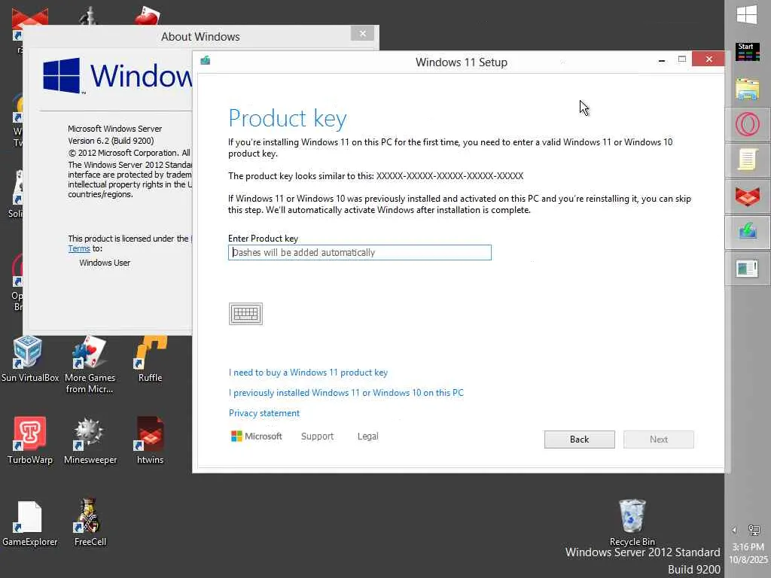Open the FreeCell desktop shortcut
The height and width of the screenshot is (578, 771).
coord(90,523)
